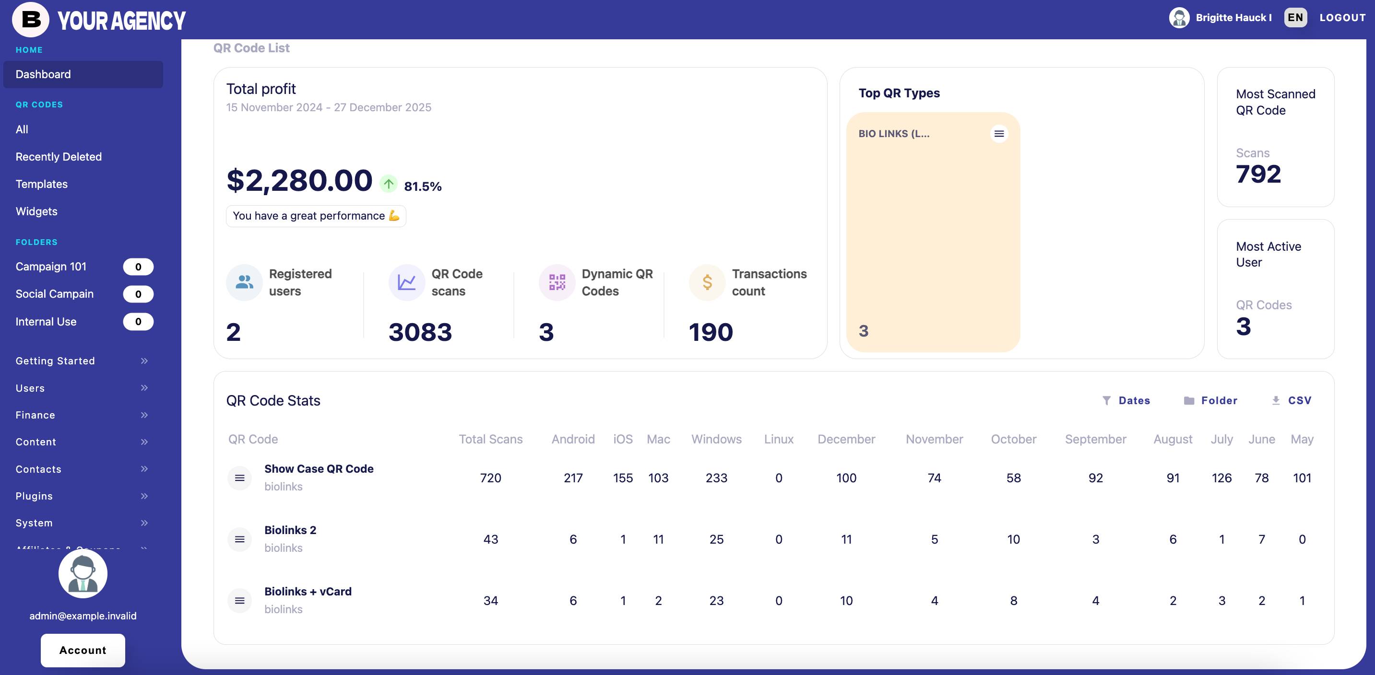Click the Brigitte Hauck profile avatar
Image resolution: width=1375 pixels, height=675 pixels.
[x=1180, y=18]
